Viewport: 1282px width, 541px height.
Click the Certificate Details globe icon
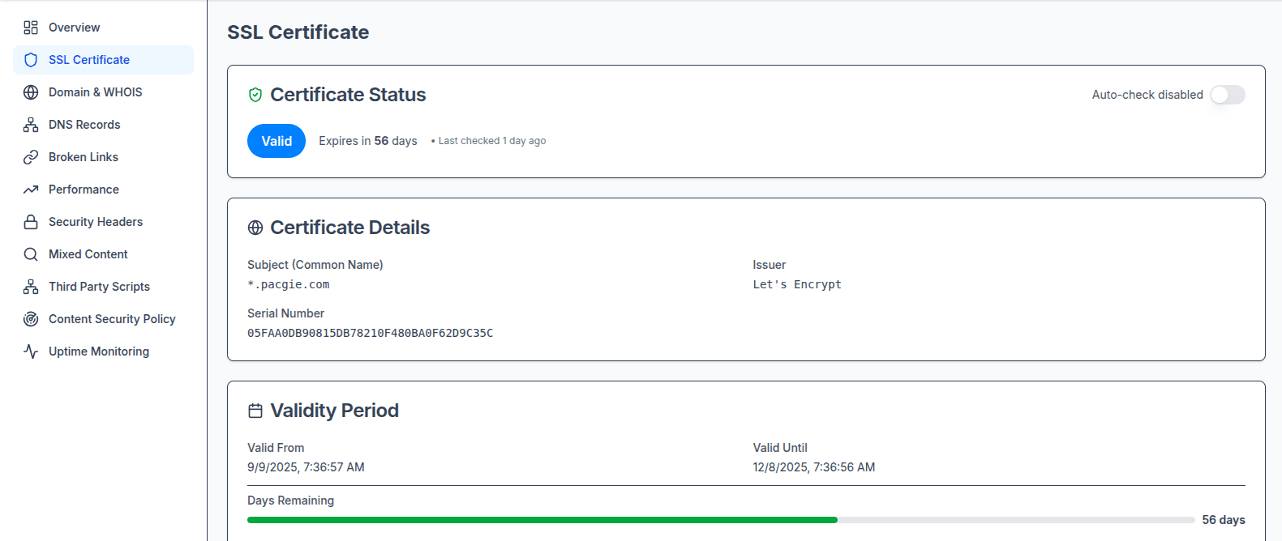tap(255, 227)
